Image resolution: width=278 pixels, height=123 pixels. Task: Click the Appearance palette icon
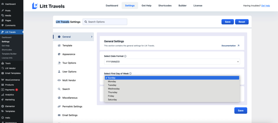59,54
